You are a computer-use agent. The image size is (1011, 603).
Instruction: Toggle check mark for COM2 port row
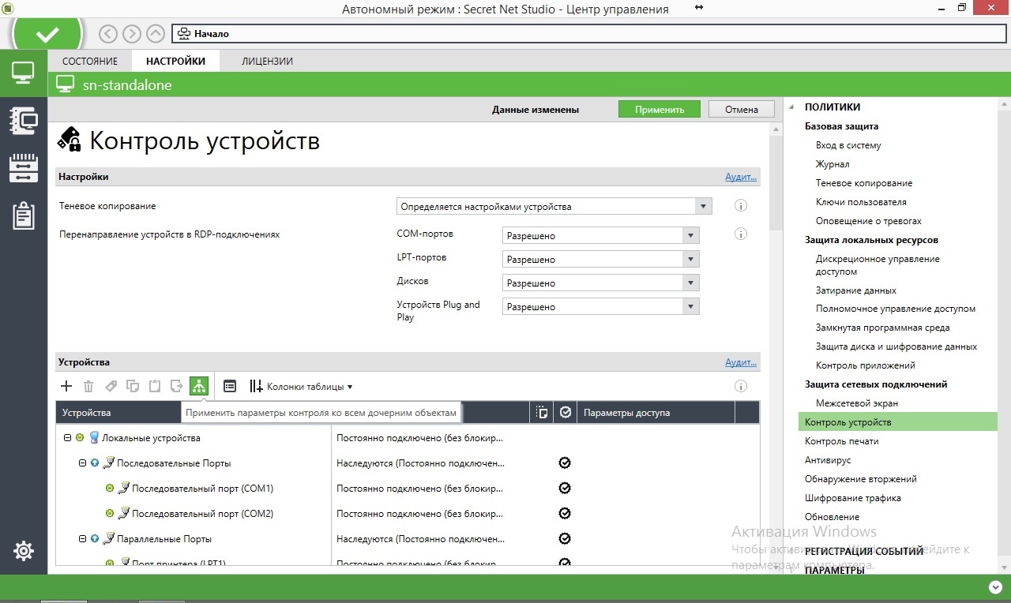[565, 514]
